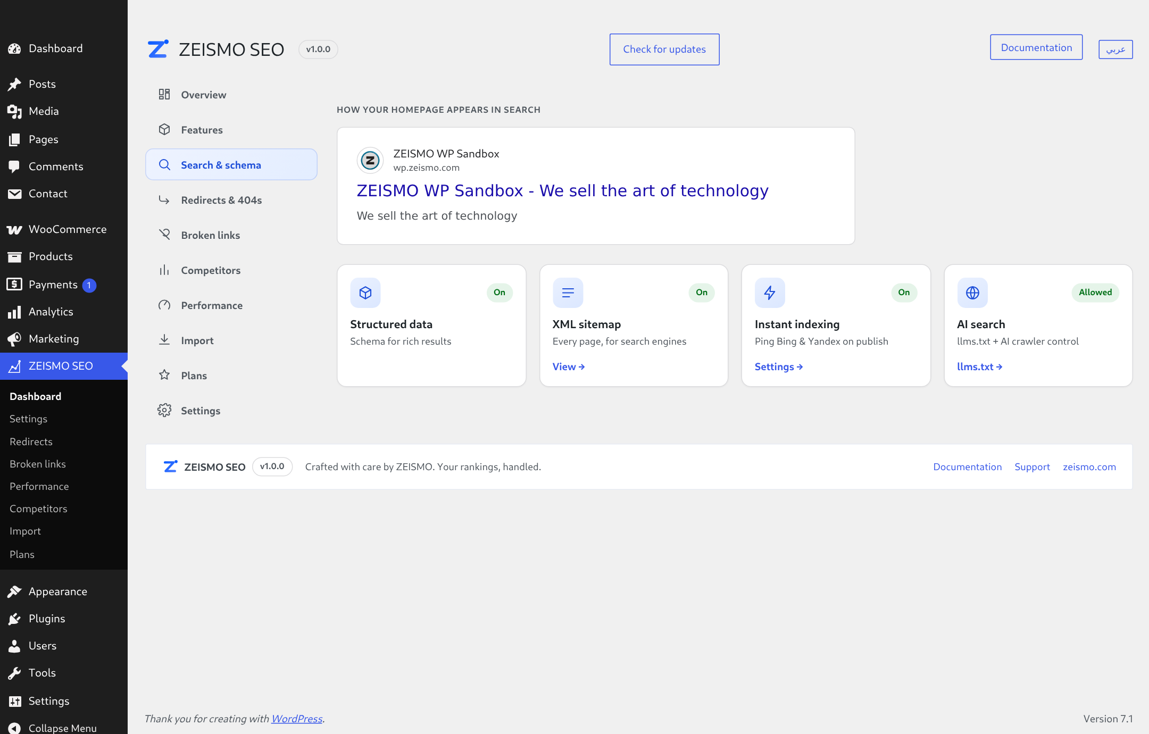Select the Redirects & 404s tab
Image resolution: width=1149 pixels, height=734 pixels.
click(x=231, y=200)
